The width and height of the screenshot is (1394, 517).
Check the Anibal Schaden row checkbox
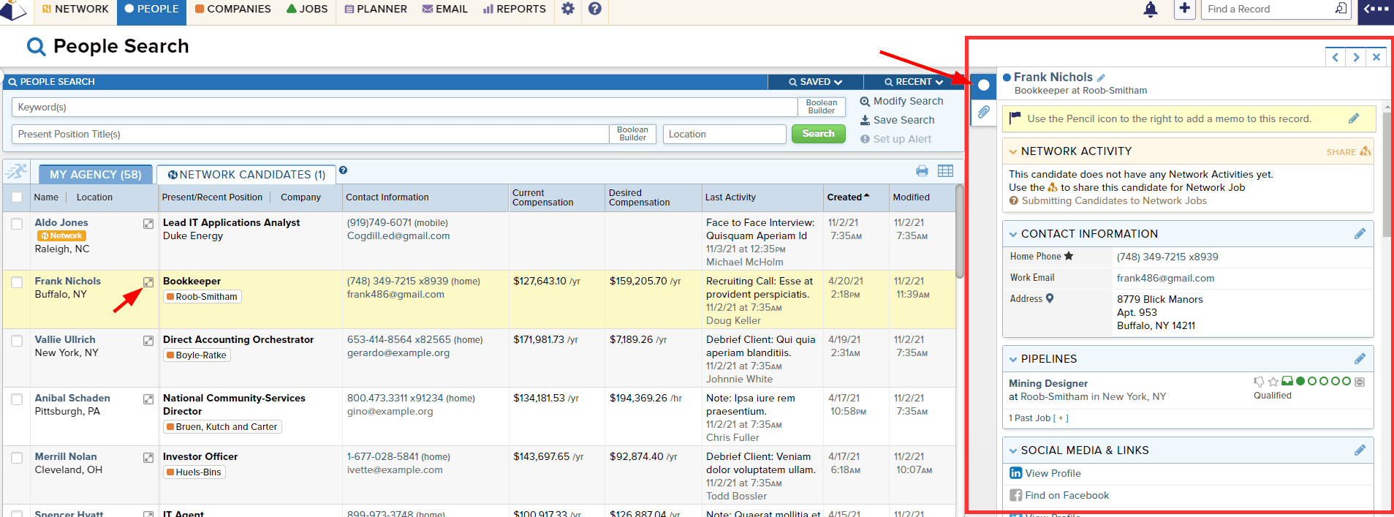click(x=17, y=399)
